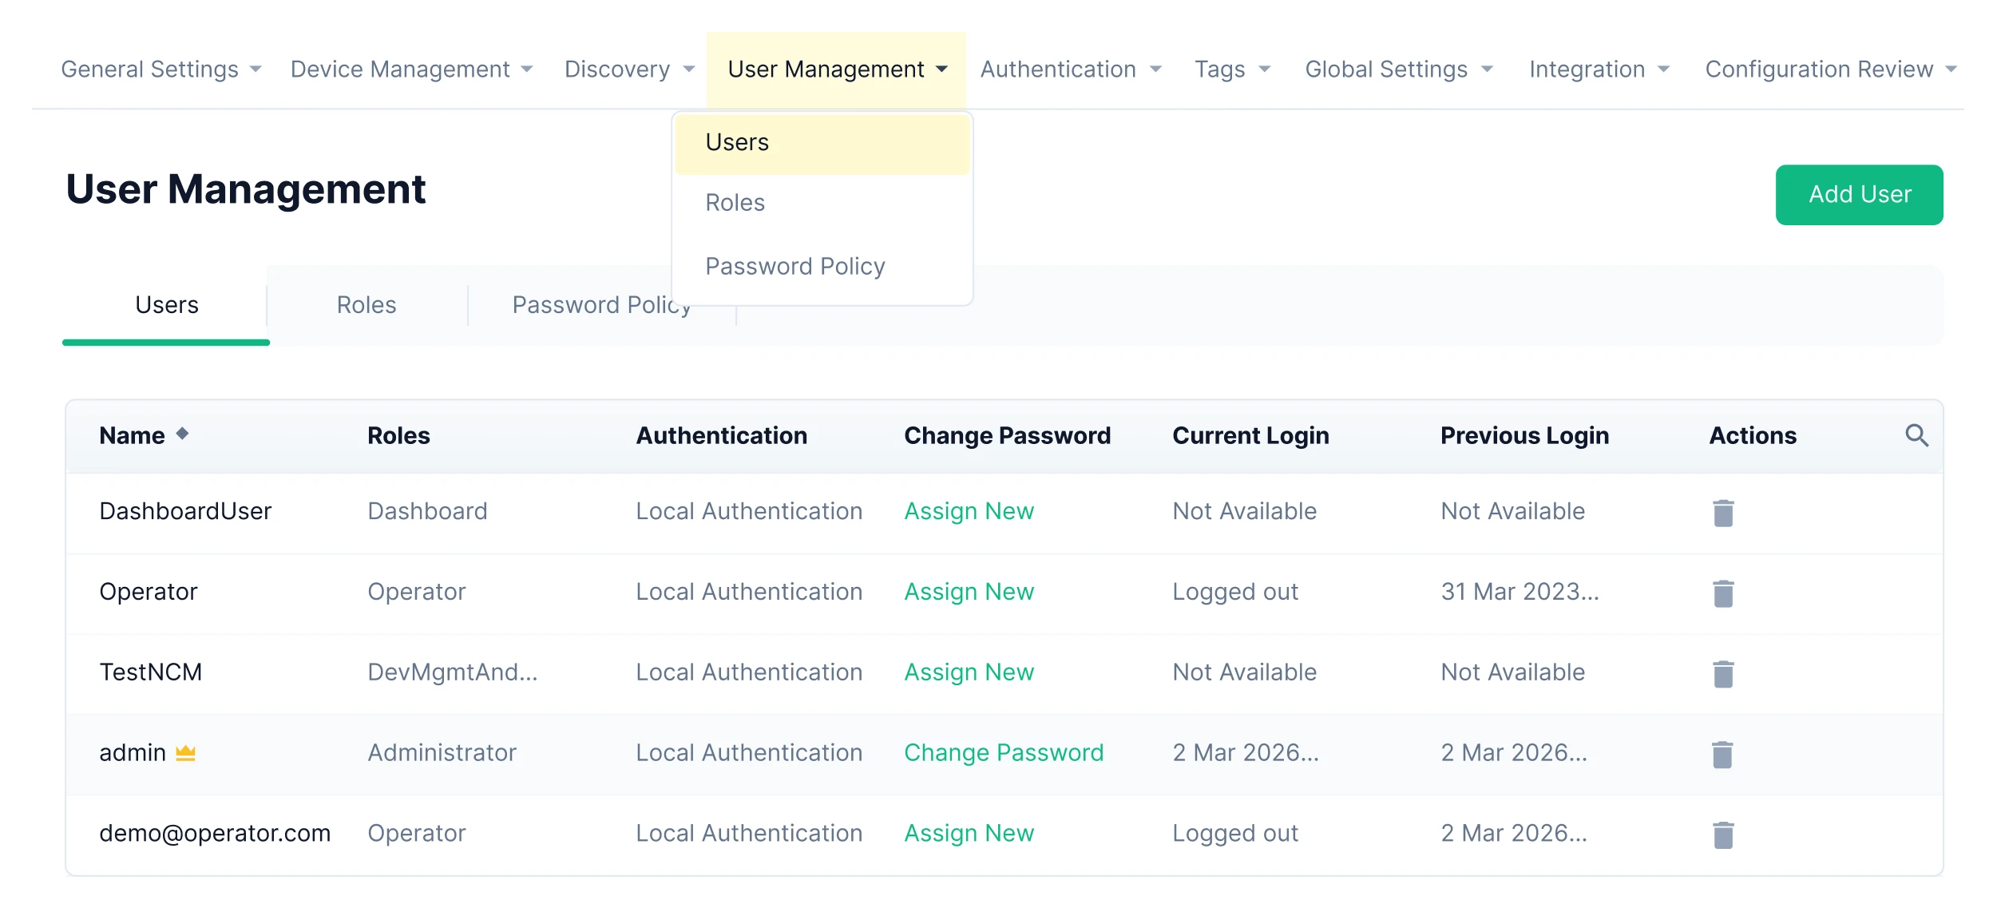Click the Add User button
The width and height of the screenshot is (1997, 908).
click(x=1859, y=194)
